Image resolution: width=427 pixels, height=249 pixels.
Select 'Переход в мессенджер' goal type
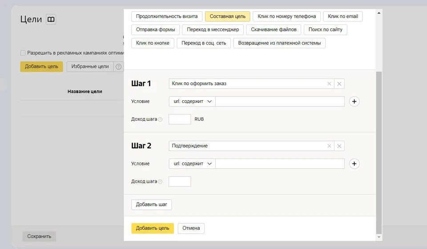point(213,30)
